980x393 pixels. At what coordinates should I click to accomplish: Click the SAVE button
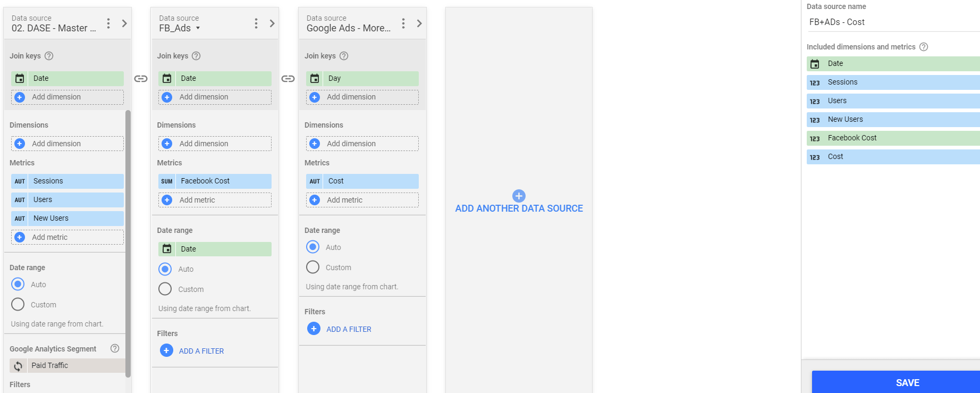coord(896,382)
